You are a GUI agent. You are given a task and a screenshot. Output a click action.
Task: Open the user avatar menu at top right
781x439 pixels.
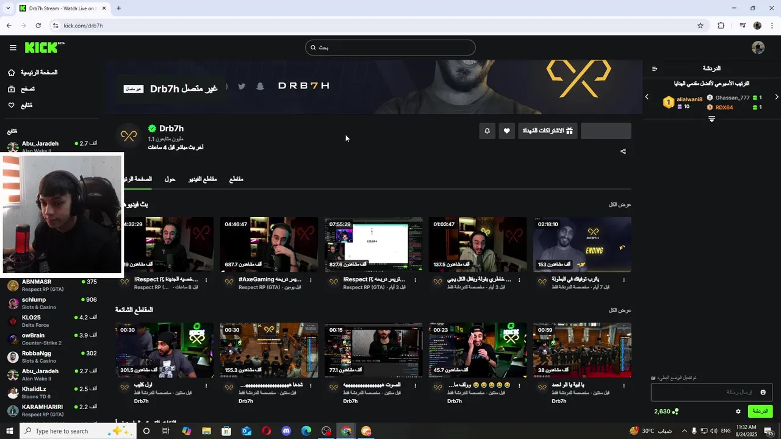click(x=758, y=48)
